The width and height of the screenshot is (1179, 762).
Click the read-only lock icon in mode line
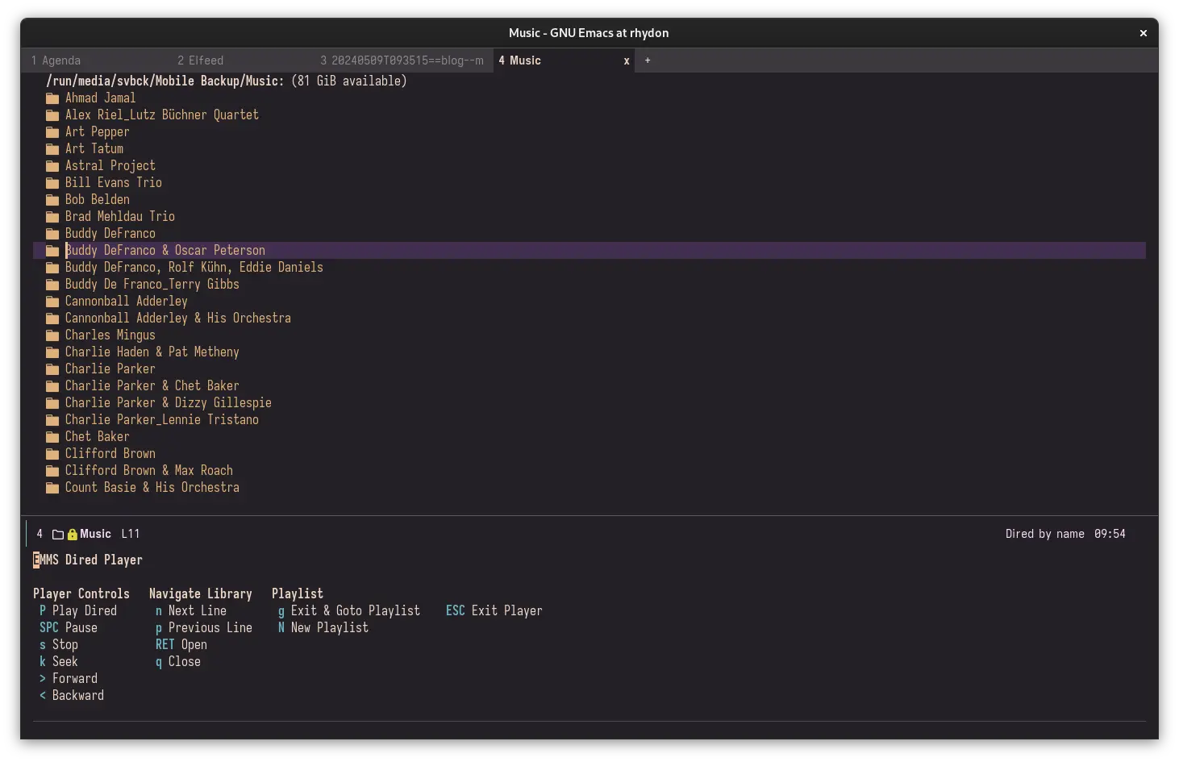[x=73, y=535]
